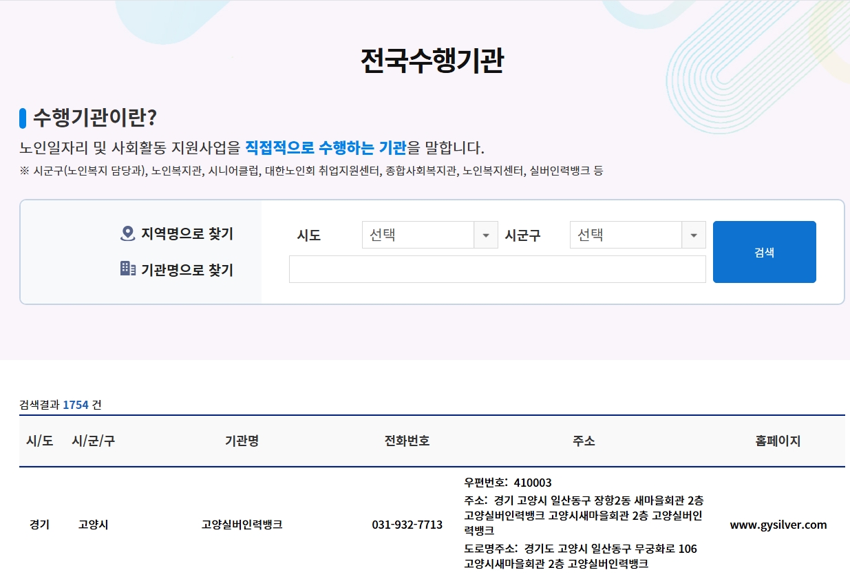Click the 고양시 entry in the results table
The height and width of the screenshot is (579, 850).
coord(92,525)
